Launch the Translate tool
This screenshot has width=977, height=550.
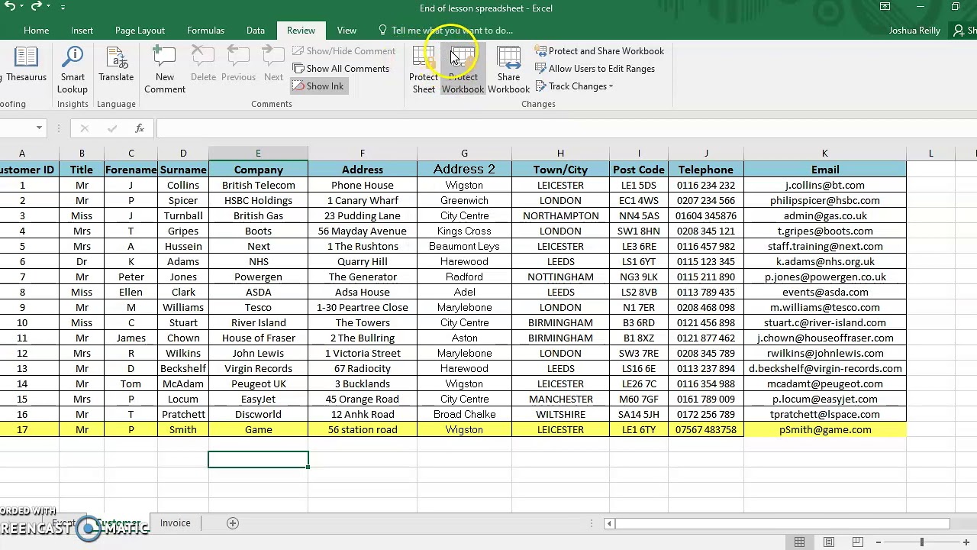116,65
